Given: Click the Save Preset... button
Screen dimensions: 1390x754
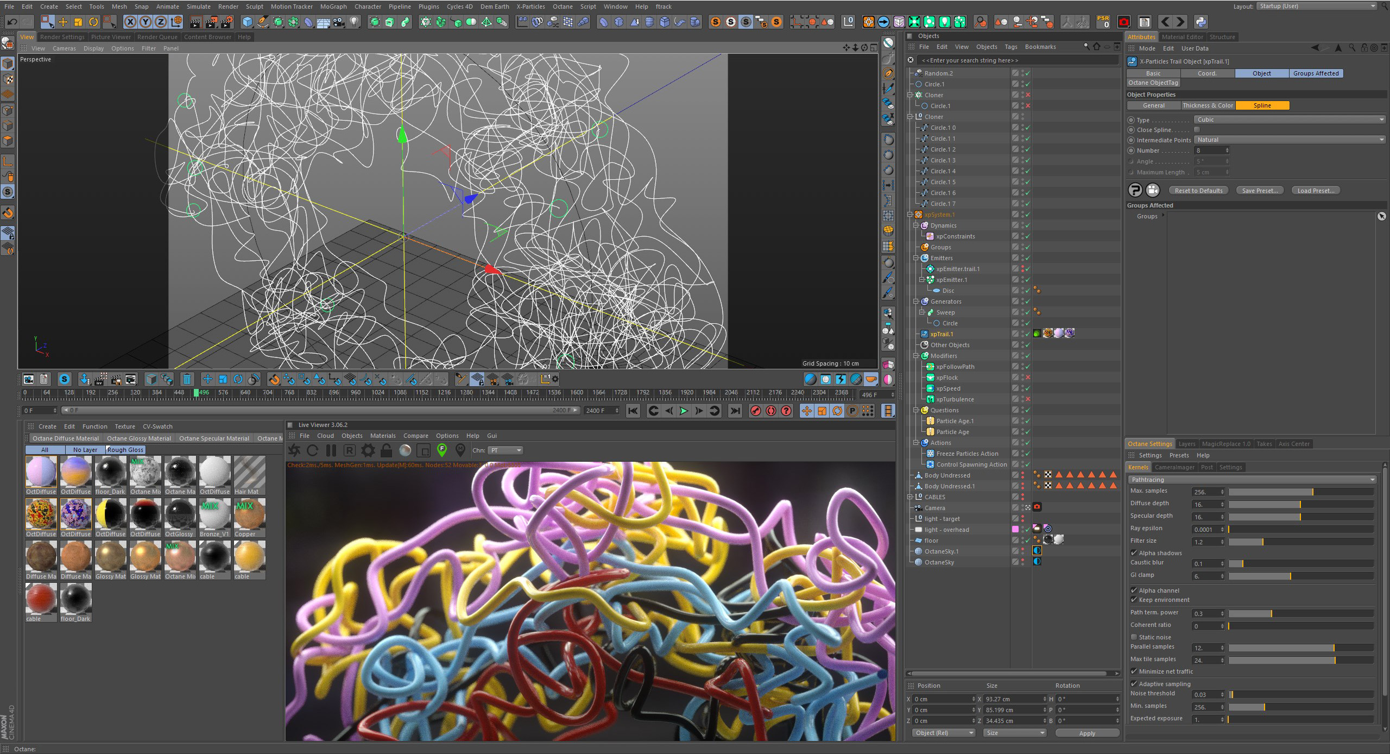Looking at the screenshot, I should 1260,191.
